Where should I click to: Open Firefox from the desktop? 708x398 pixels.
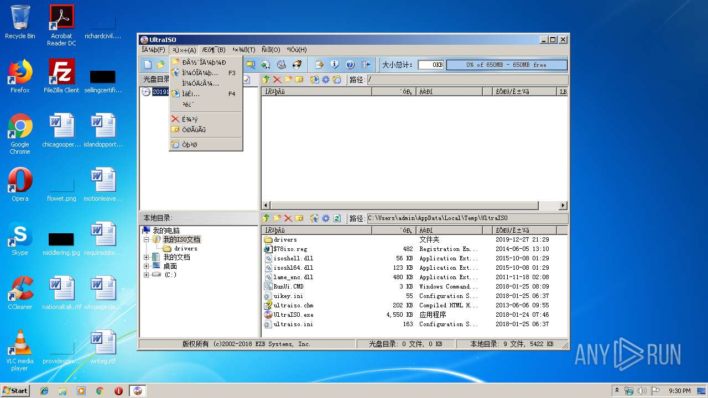point(20,76)
